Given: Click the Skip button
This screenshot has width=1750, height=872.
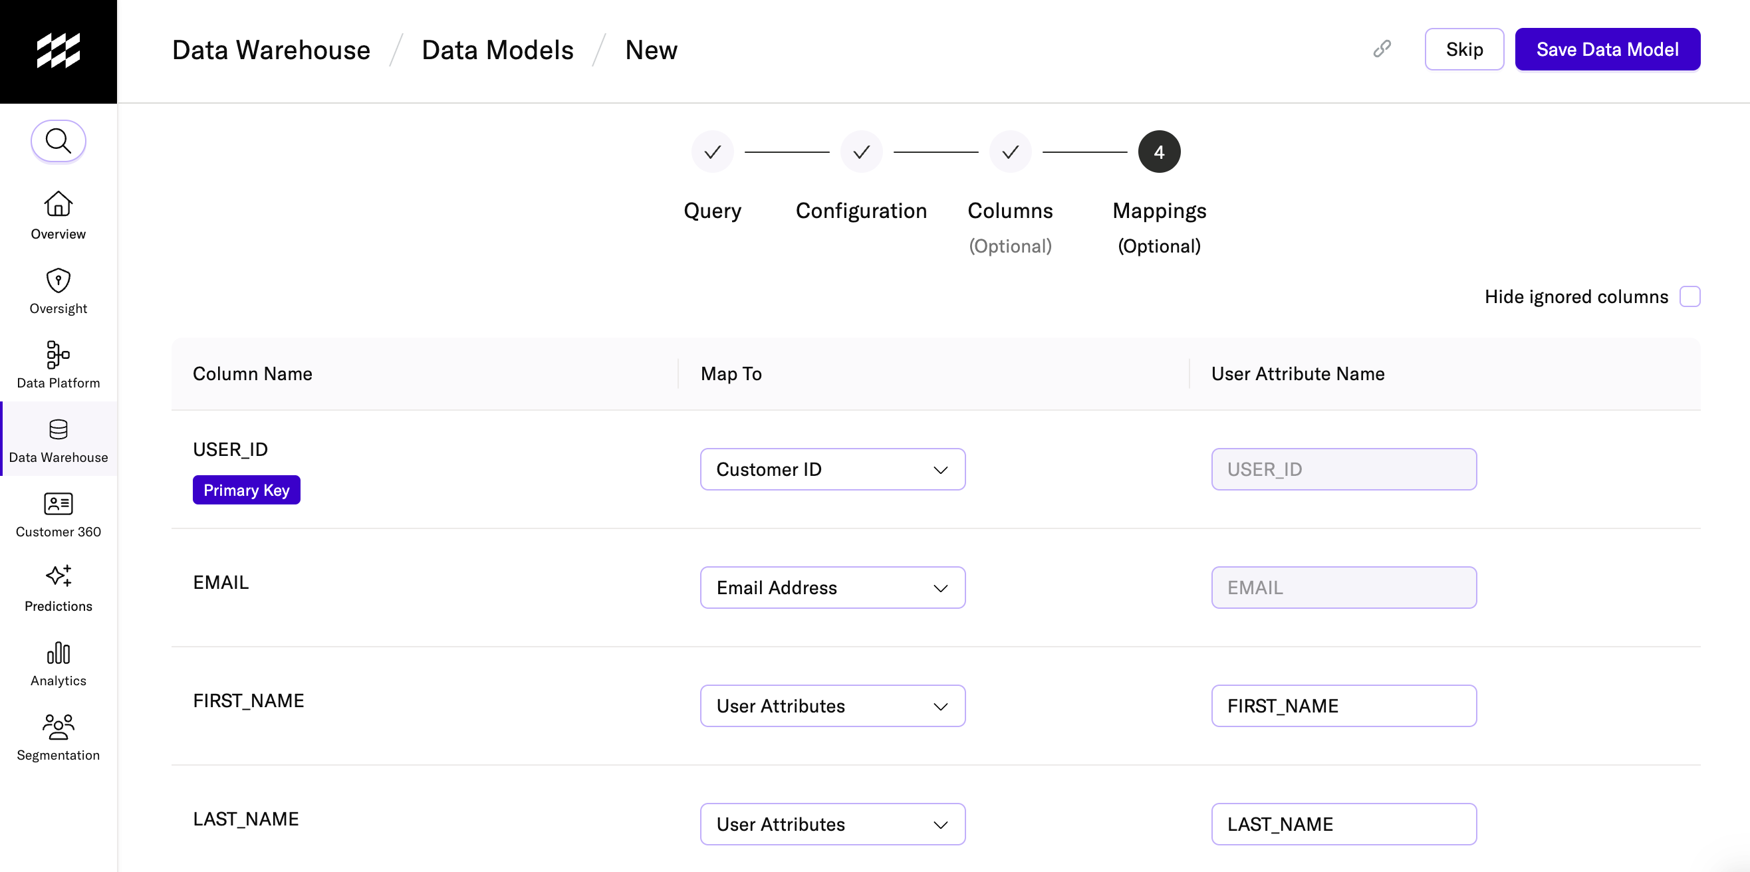Looking at the screenshot, I should 1464,49.
